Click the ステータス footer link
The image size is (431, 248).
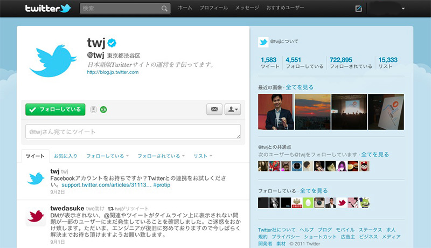tap(370, 230)
